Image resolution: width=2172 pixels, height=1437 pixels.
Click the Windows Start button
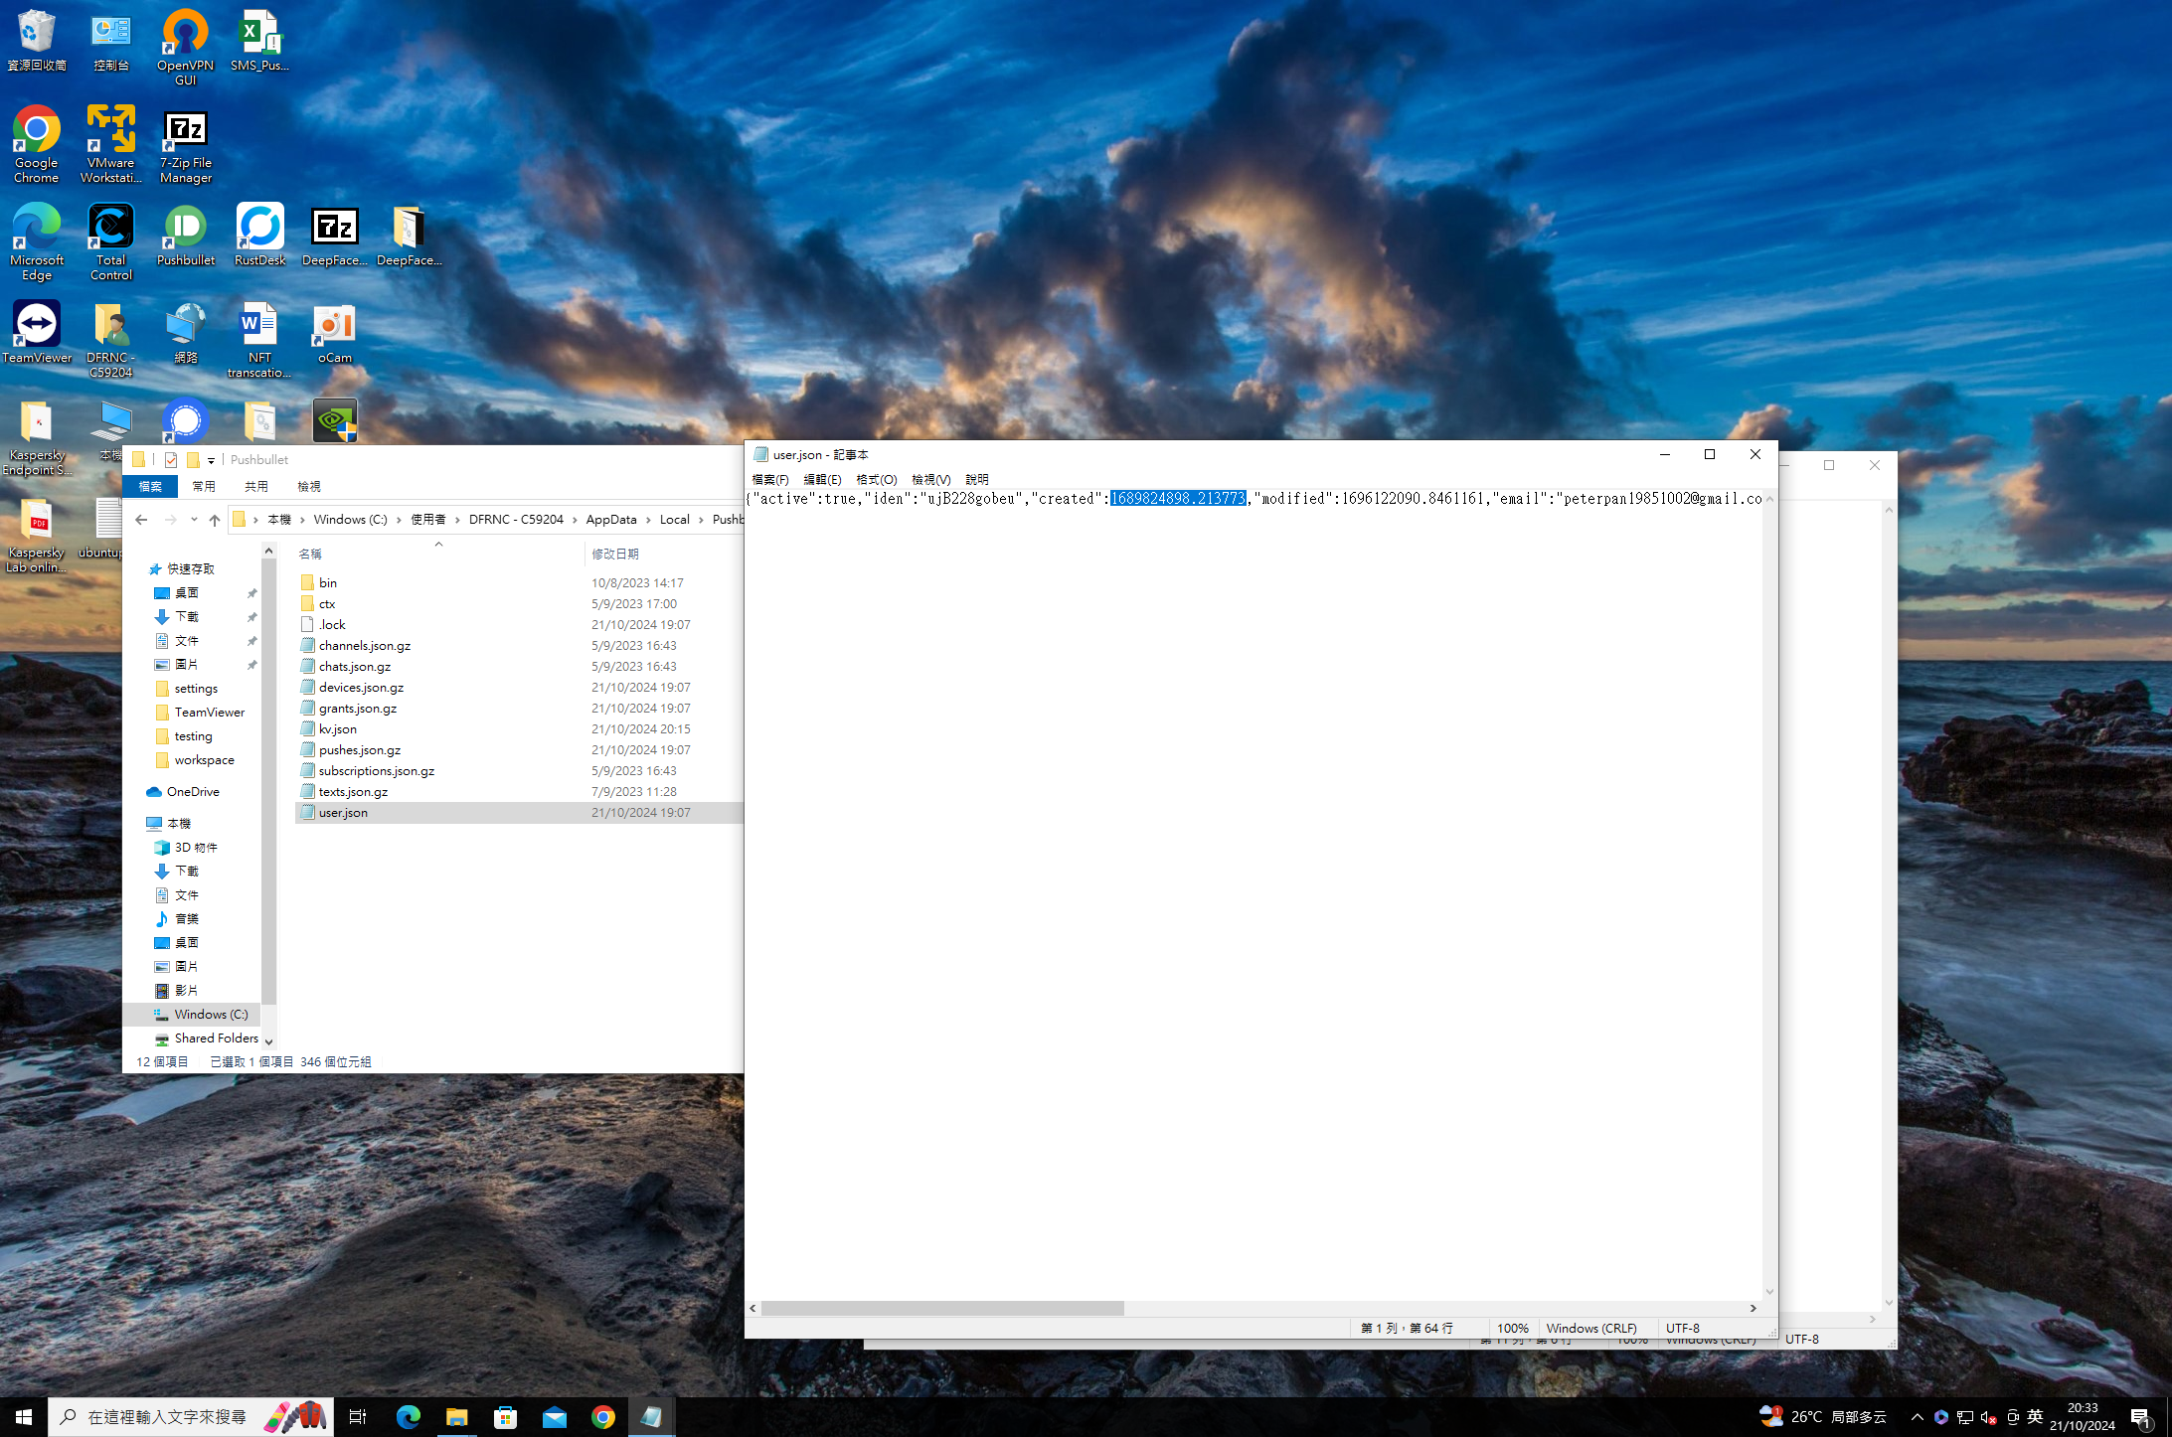[x=24, y=1417]
